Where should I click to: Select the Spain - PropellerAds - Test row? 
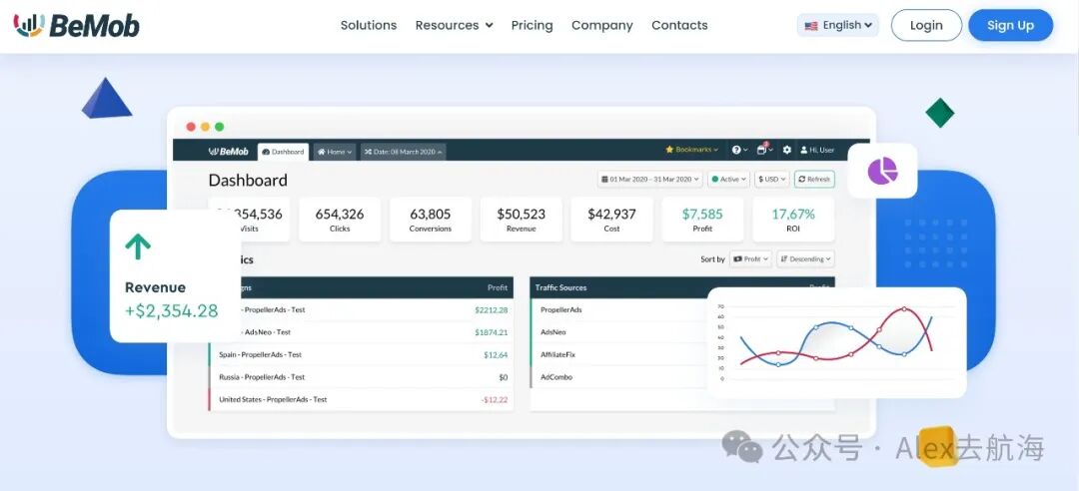click(x=361, y=355)
